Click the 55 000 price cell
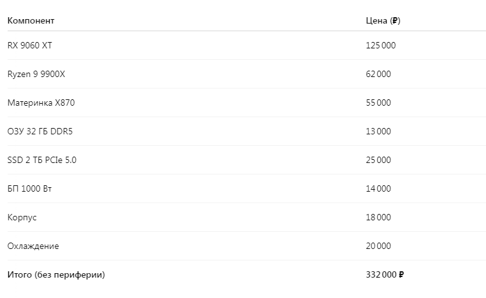Viewport: 486px width, 298px height. 378,103
